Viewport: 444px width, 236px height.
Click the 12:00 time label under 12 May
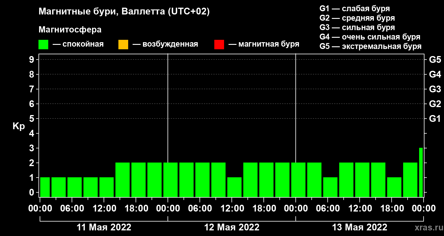coord(232,208)
